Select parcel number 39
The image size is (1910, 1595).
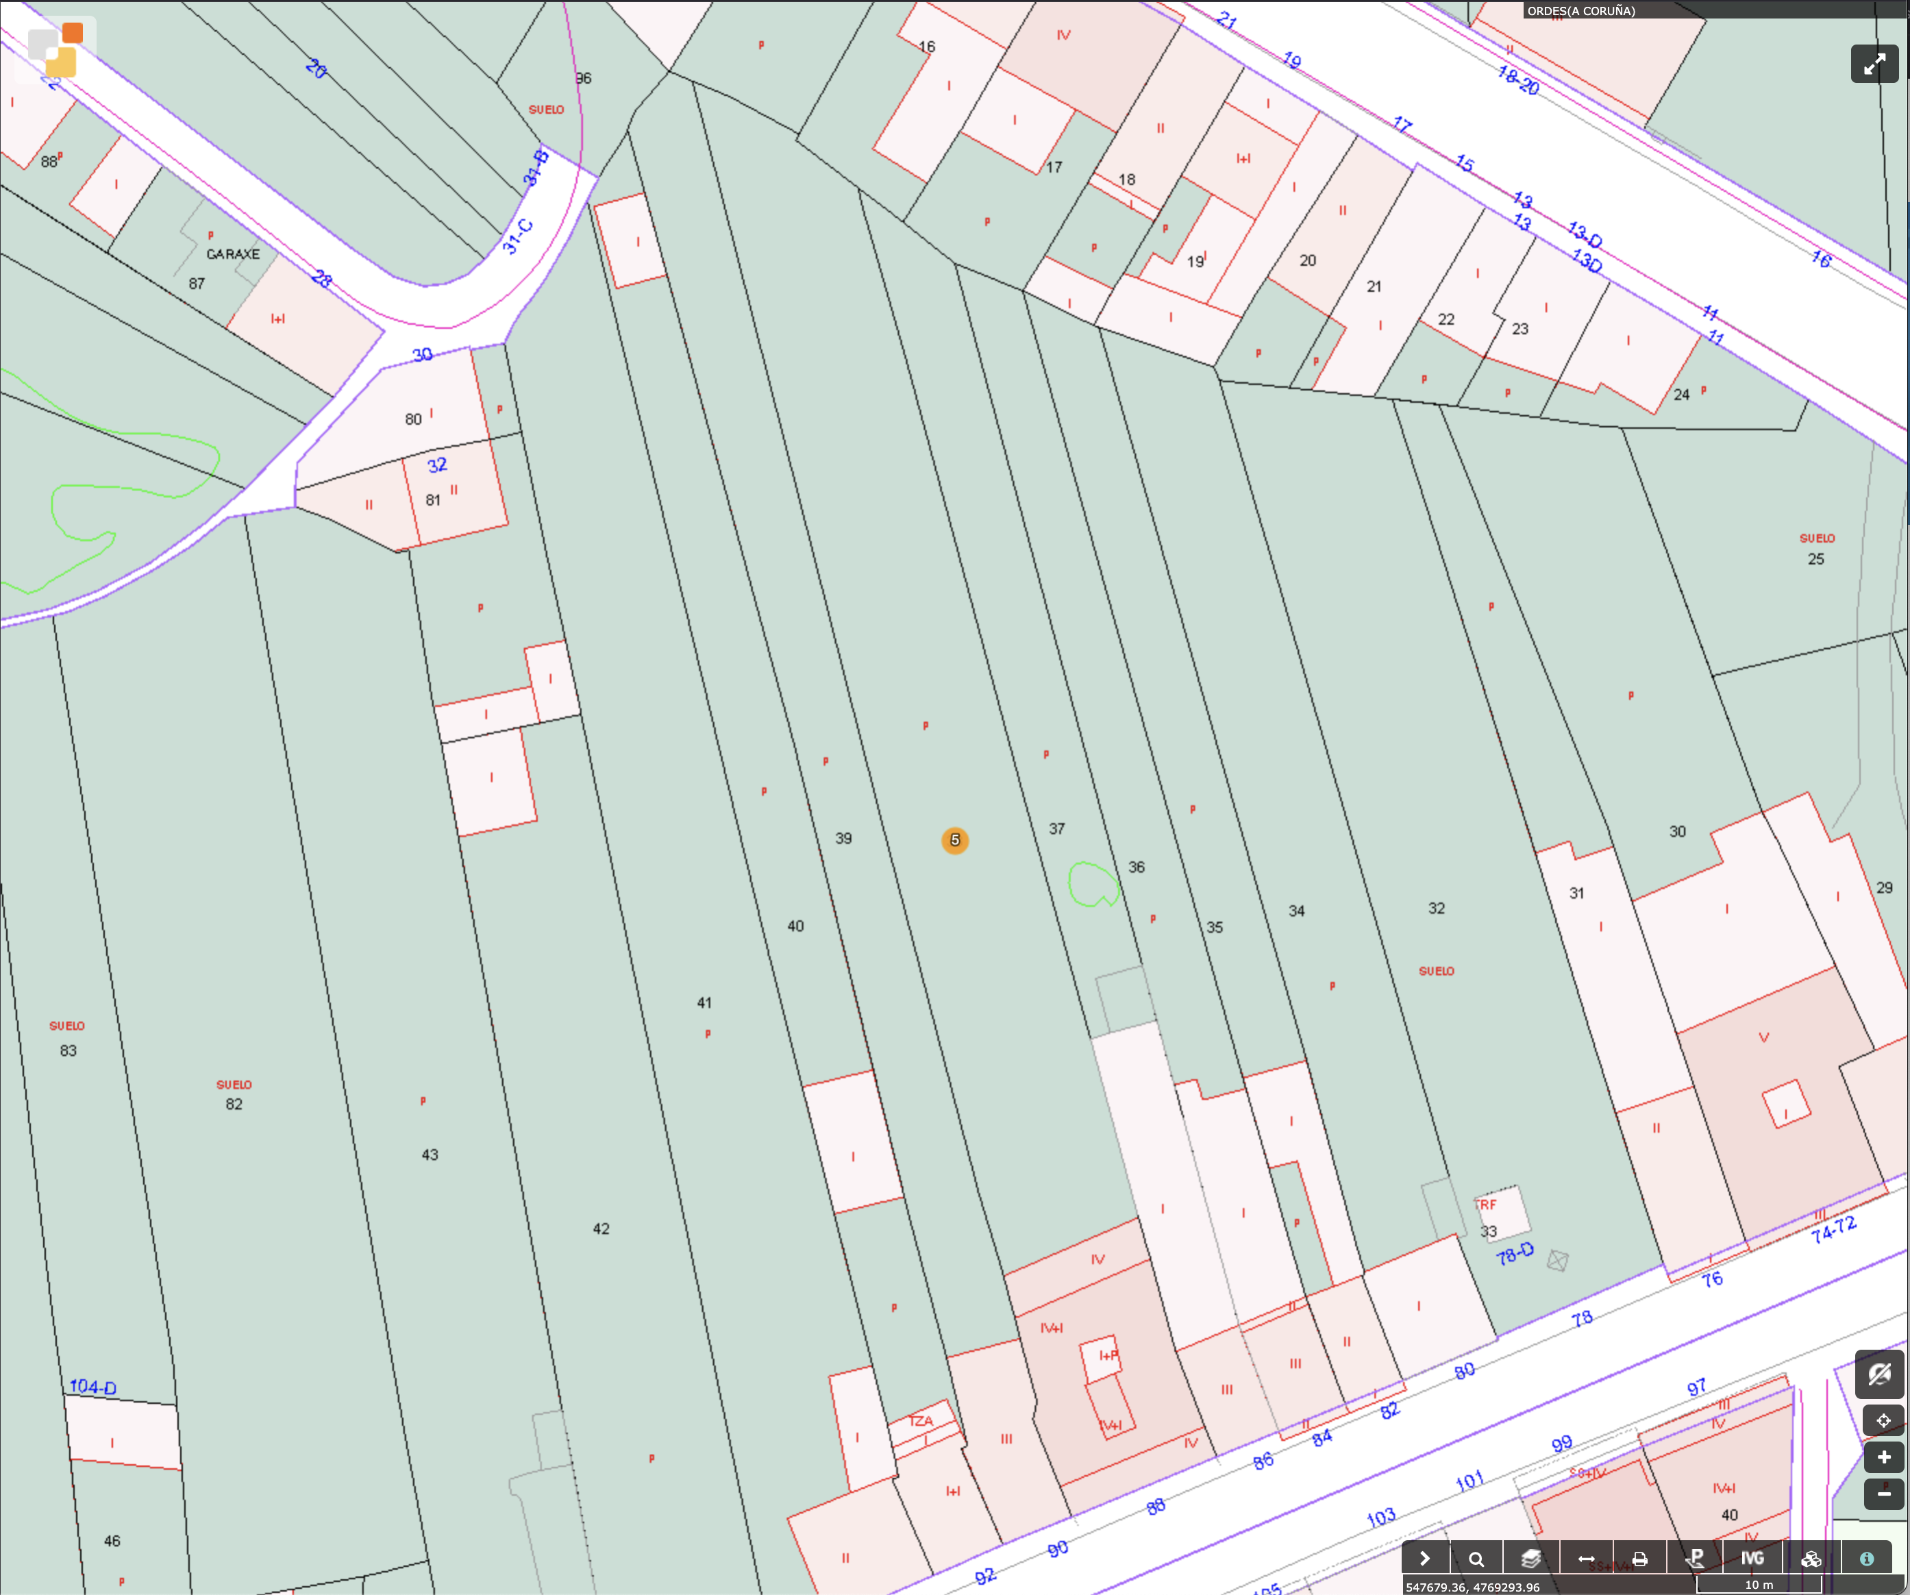[843, 839]
